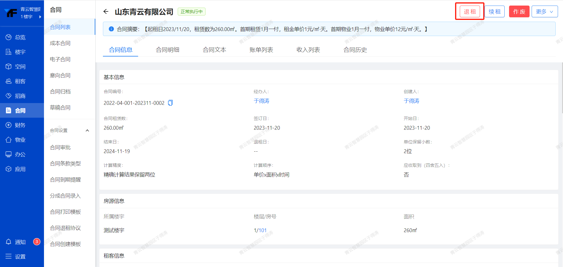The height and width of the screenshot is (267, 563).
Task: Open the 设置 settings menu icon
Action: (x=9, y=256)
